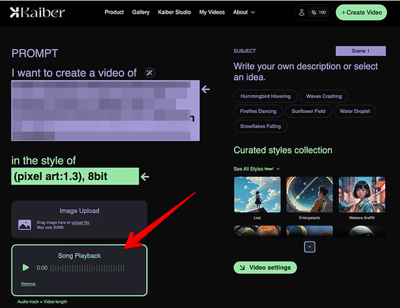Click the Kaiber logo
The image size is (400, 308).
click(37, 12)
